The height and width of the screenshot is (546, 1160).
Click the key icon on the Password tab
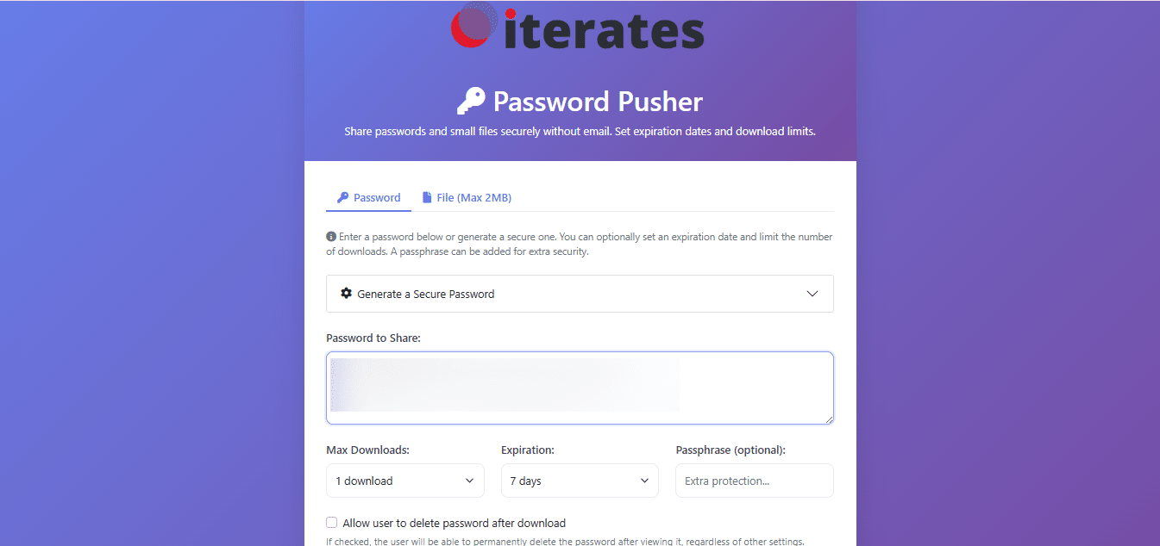(341, 197)
